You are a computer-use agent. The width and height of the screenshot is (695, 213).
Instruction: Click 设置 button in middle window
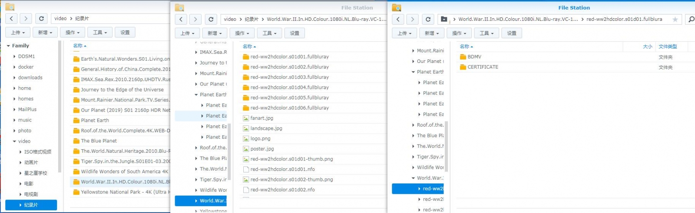[x=295, y=33]
